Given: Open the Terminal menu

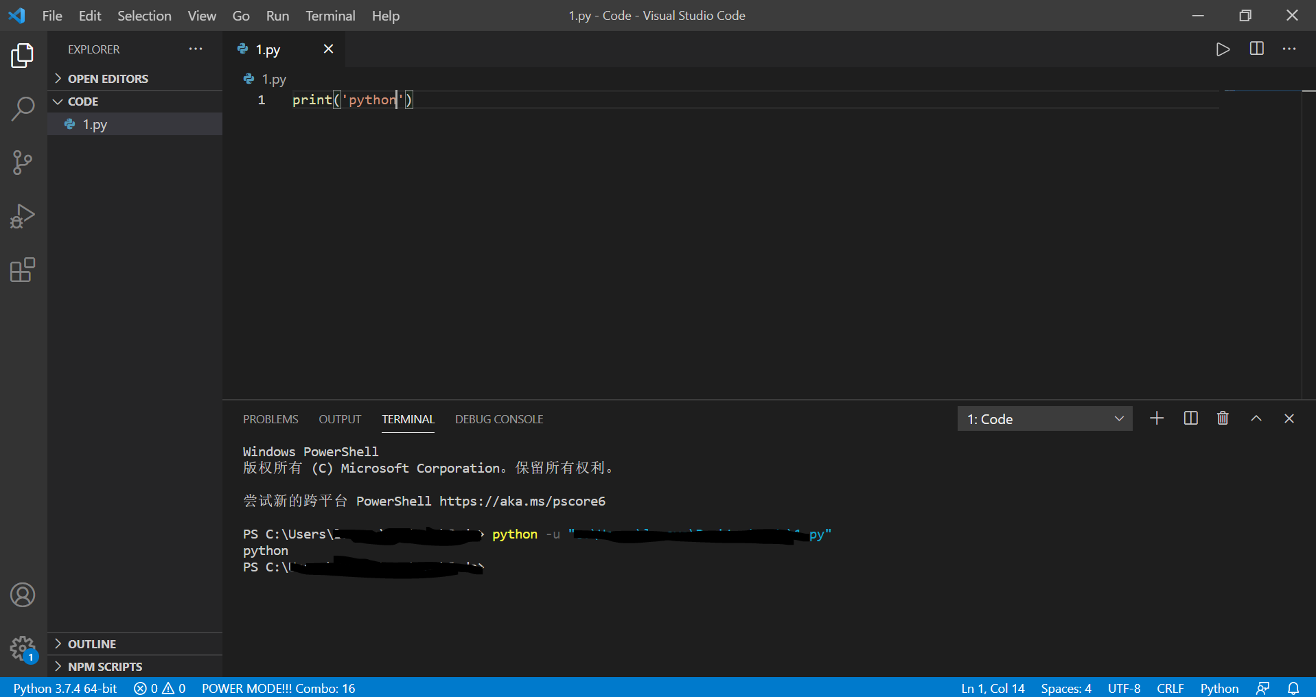Looking at the screenshot, I should [x=330, y=16].
